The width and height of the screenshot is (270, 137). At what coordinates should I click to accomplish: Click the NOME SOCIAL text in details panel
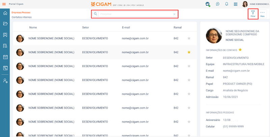pyautogui.click(x=235, y=40)
